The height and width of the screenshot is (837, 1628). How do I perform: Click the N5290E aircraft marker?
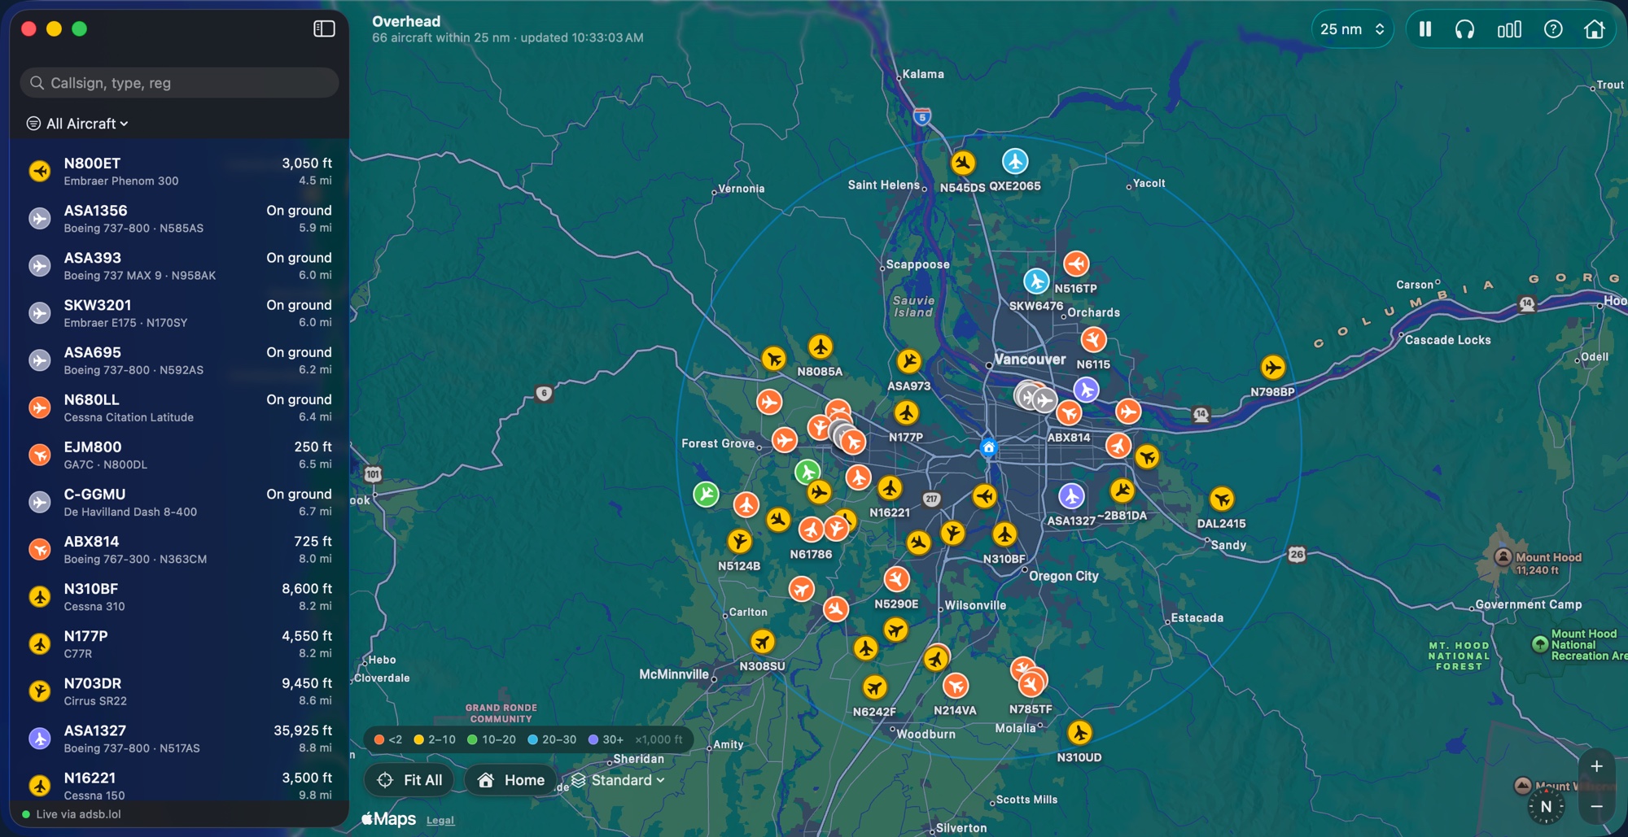[x=896, y=579]
